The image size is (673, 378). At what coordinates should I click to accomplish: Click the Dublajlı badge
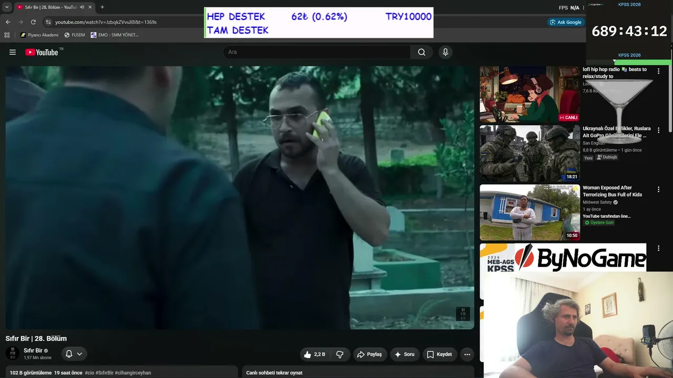607,157
